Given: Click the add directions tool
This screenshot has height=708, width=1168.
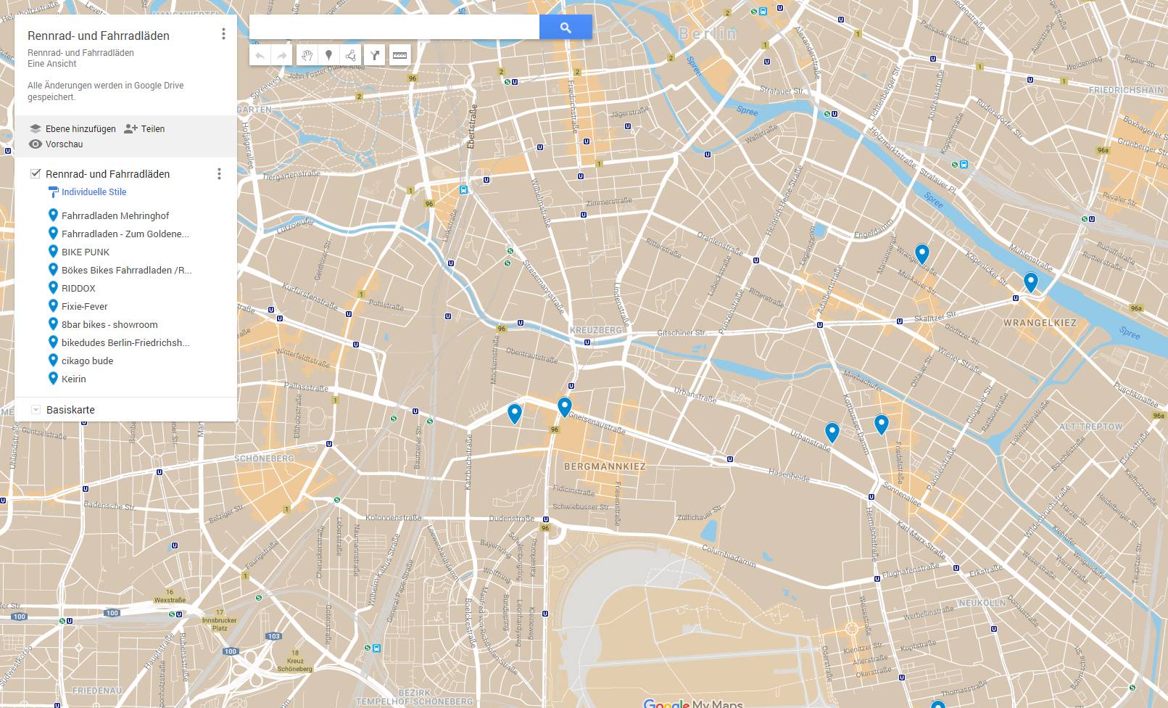Looking at the screenshot, I should tap(375, 55).
